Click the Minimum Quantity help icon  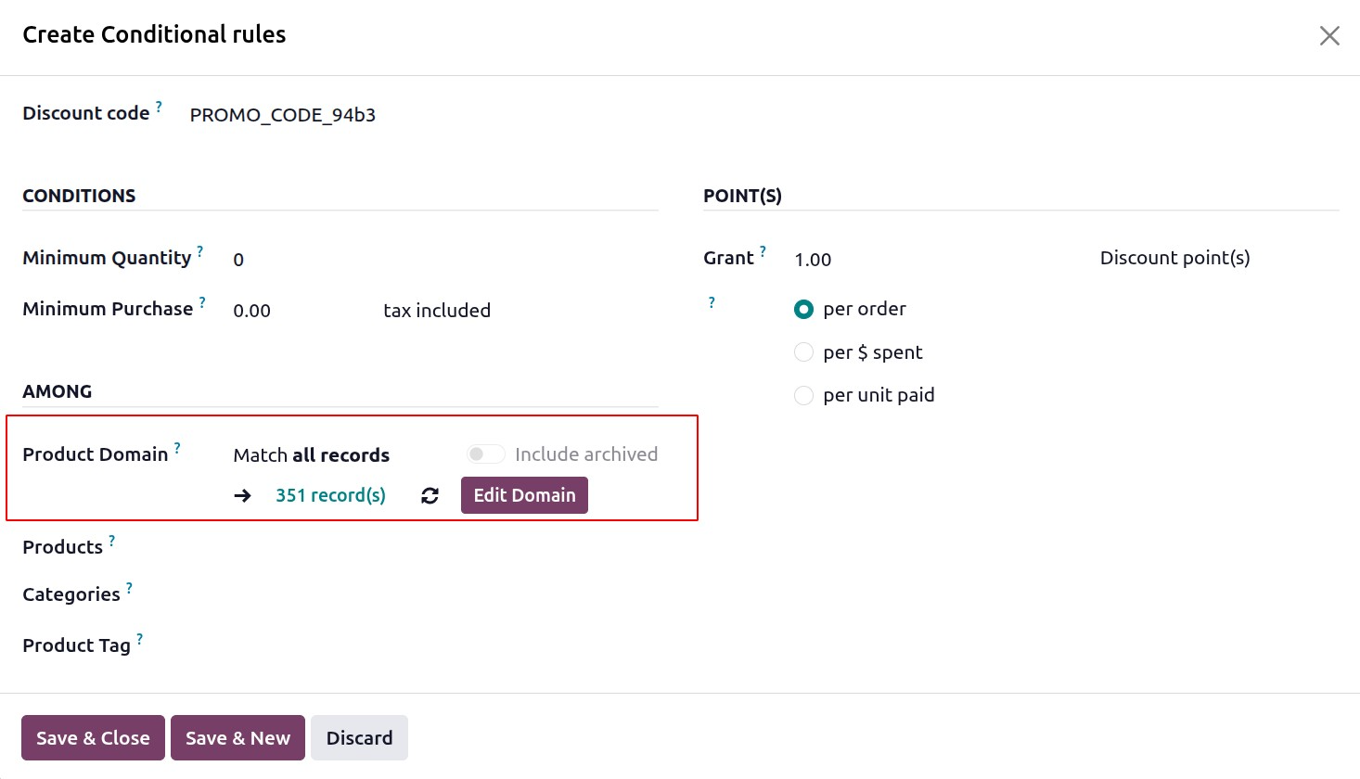click(x=200, y=251)
